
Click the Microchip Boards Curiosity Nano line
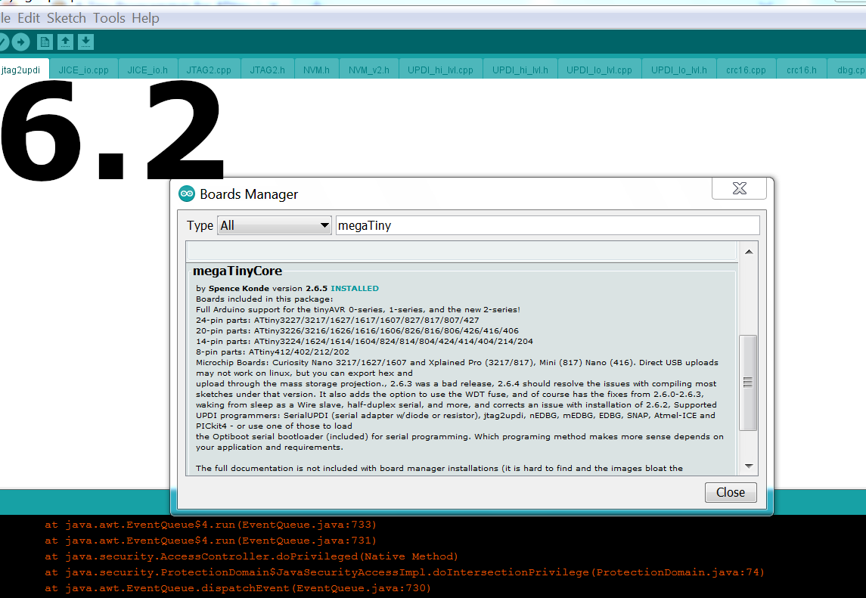458,363
